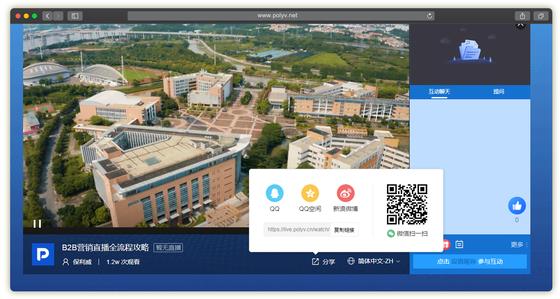The image size is (560, 299).
Task: Pause the live video playback
Action: 37,223
